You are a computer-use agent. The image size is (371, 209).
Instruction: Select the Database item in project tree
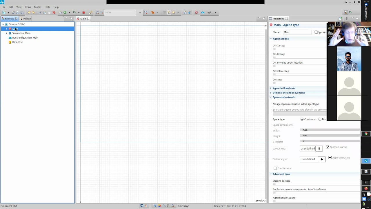point(17,42)
